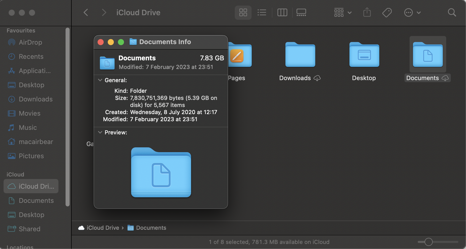Select the Downloads folder in iCloud Drive
Image resolution: width=466 pixels, height=249 pixels.
click(x=300, y=55)
